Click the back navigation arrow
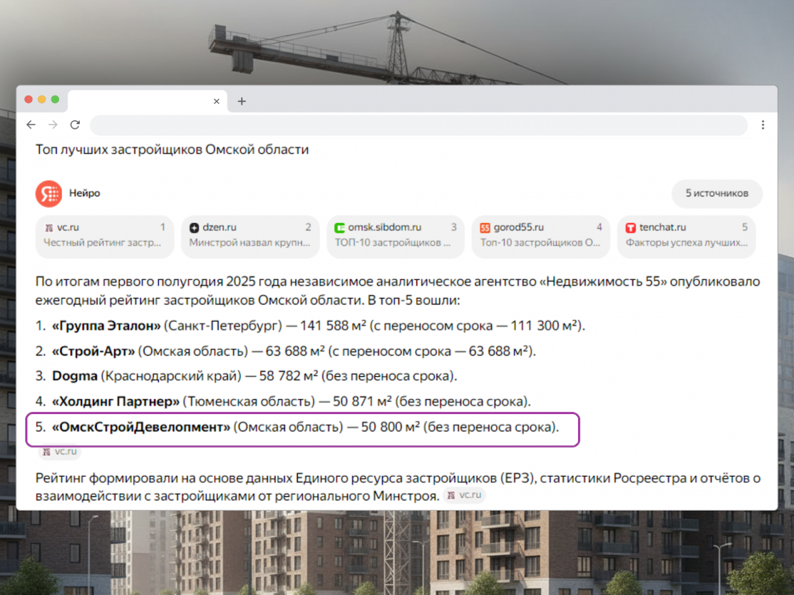The height and width of the screenshot is (595, 794). 31,125
